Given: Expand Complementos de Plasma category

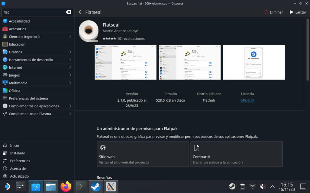Looking at the screenshot, I should pyautogui.click(x=70, y=114).
